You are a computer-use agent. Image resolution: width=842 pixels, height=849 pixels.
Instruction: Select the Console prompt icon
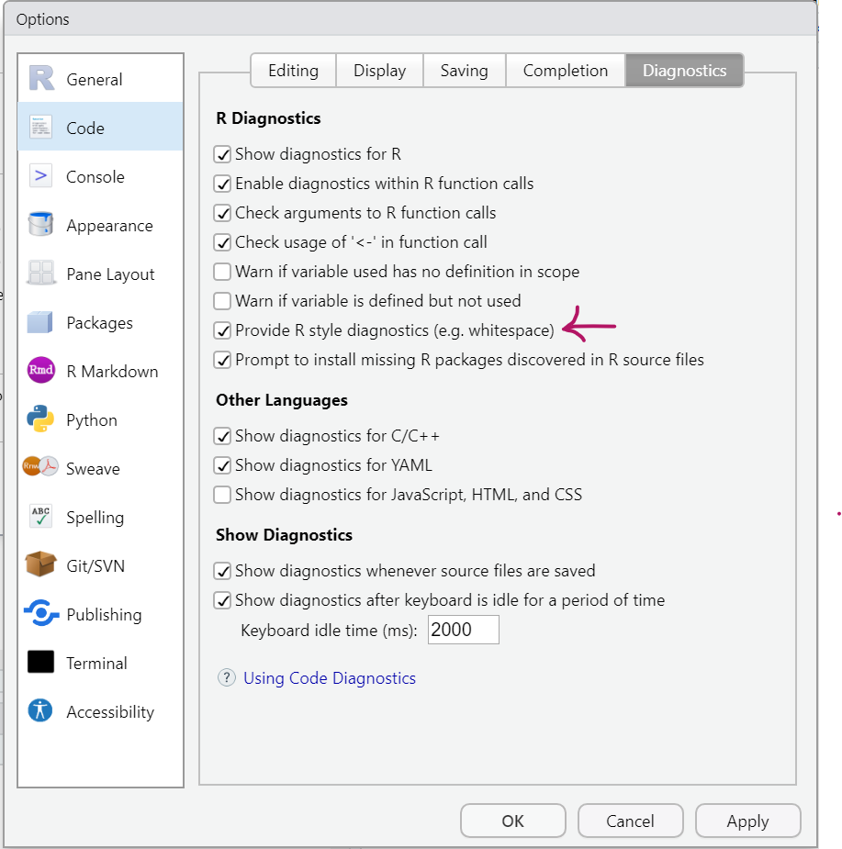point(41,176)
